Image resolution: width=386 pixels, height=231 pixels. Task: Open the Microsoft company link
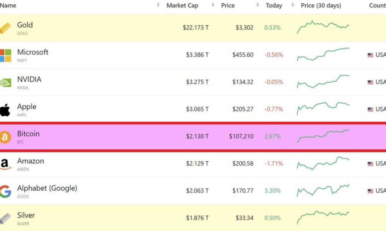click(x=33, y=52)
